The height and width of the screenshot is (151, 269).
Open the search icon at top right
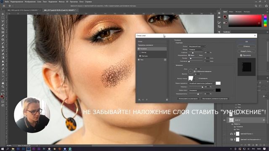(256, 6)
